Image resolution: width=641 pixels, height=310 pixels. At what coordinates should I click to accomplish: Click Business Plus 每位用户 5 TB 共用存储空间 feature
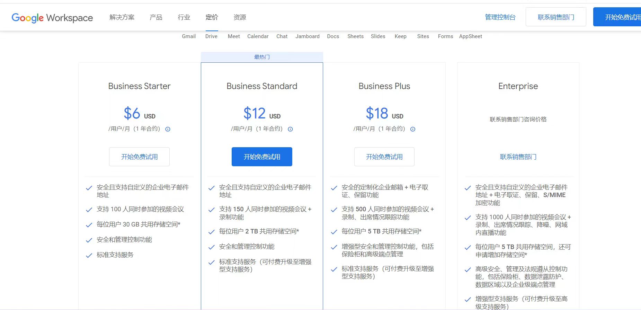click(382, 231)
